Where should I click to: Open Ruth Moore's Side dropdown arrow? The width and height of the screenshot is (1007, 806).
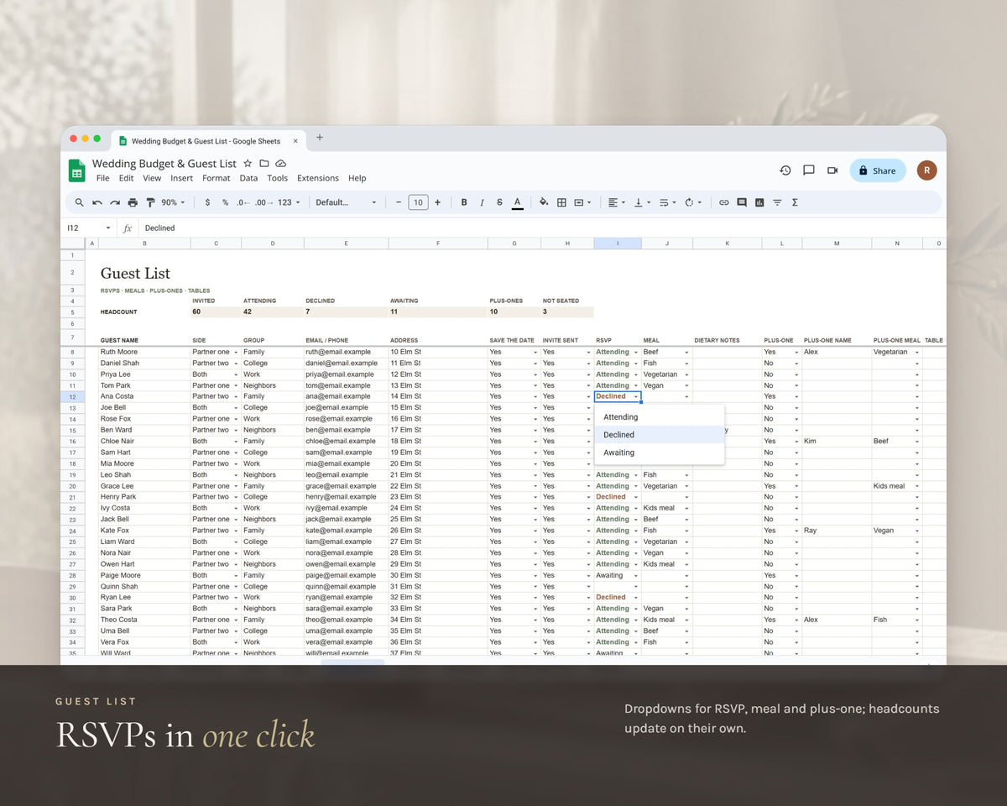point(236,353)
